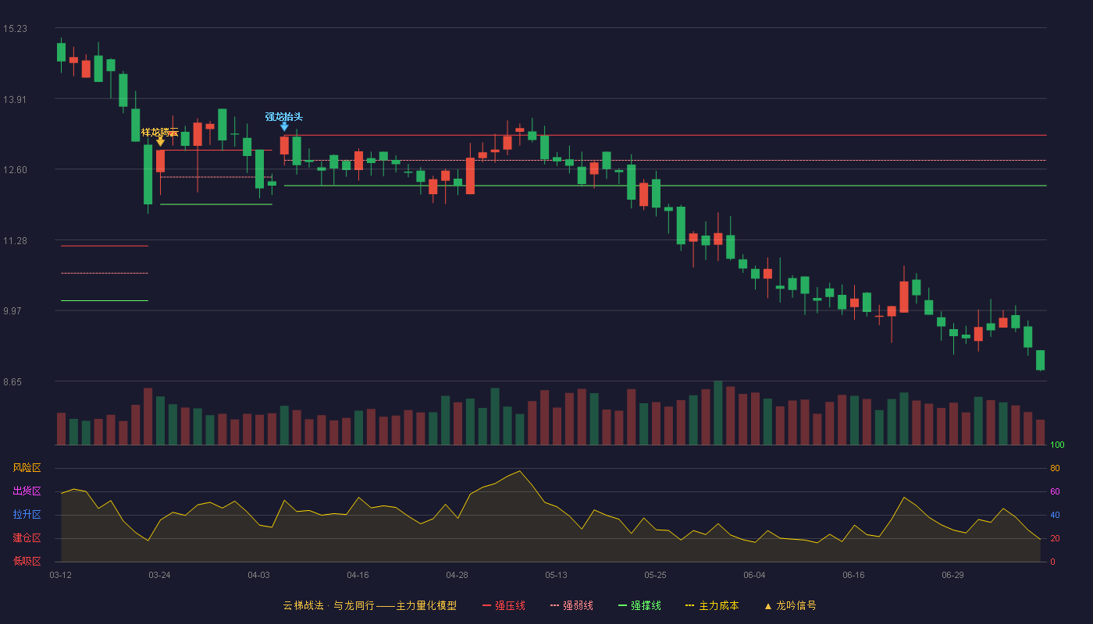This screenshot has height=624, width=1093.
Task: Click the 建仓区 zone label
Action: 27,538
